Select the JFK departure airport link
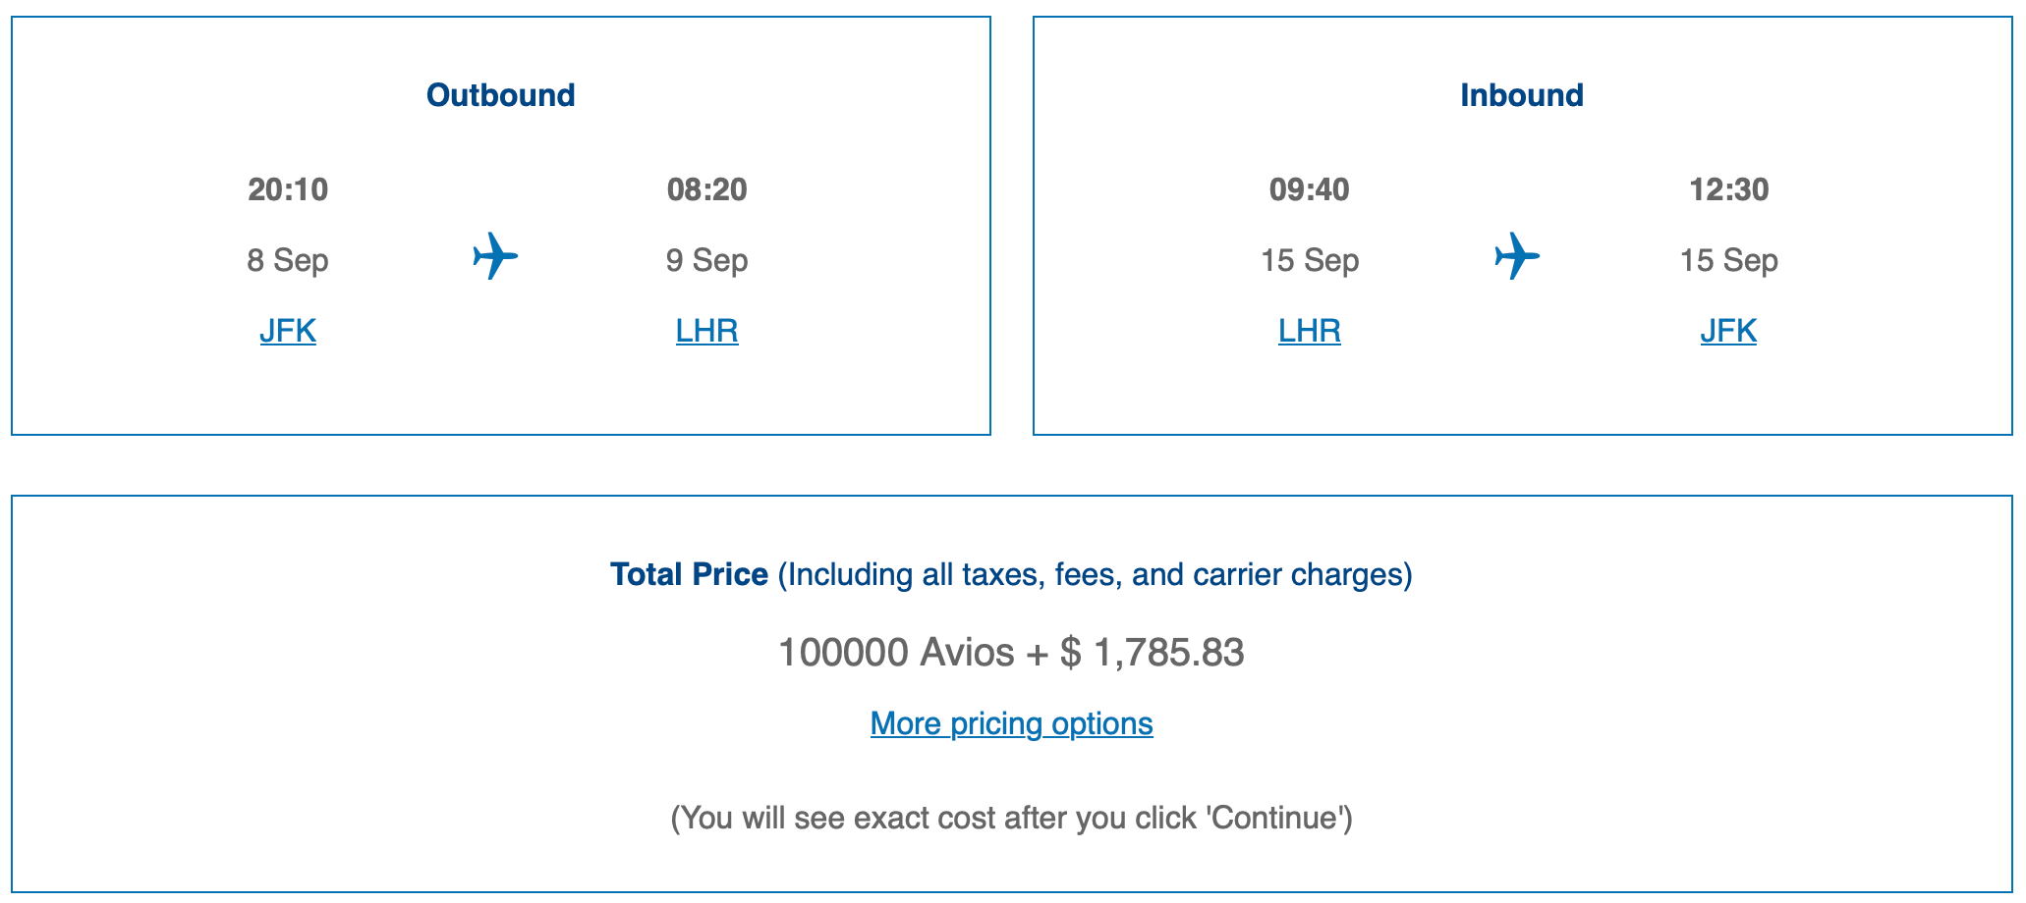The image size is (2026, 903). pos(288,331)
